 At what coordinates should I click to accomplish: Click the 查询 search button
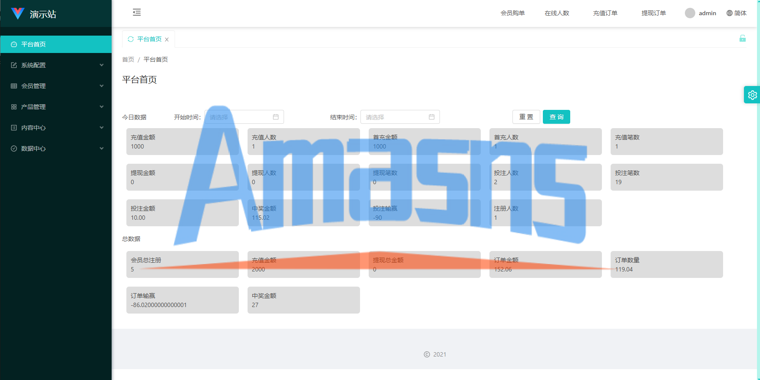[x=556, y=117]
